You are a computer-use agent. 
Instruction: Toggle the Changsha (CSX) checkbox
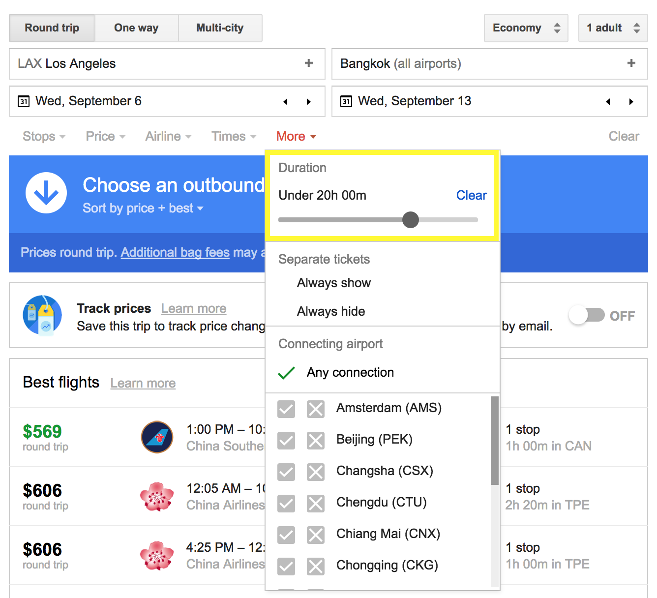click(286, 472)
